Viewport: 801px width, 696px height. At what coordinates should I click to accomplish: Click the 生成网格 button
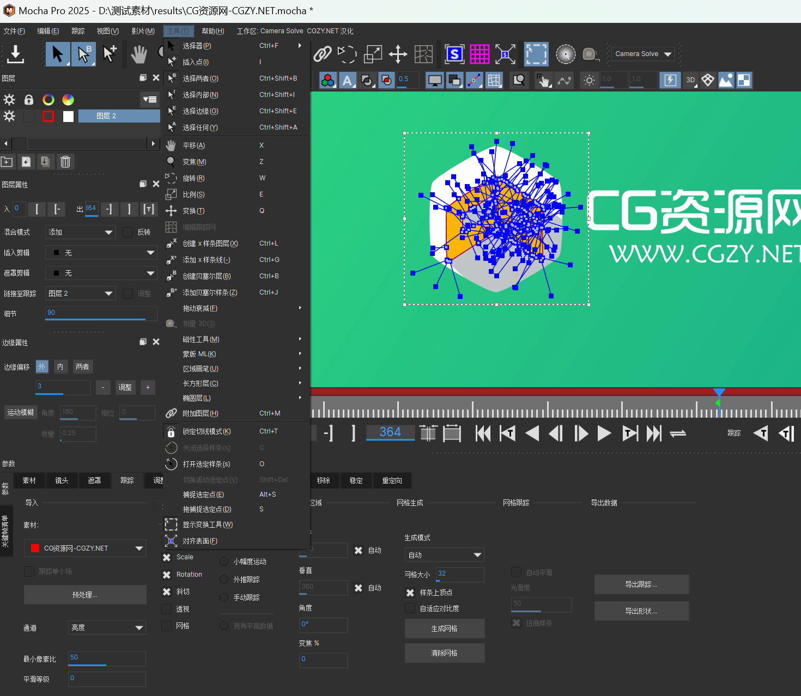[444, 628]
